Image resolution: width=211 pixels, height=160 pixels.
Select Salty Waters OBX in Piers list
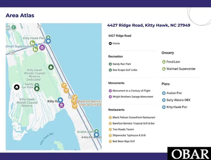[176, 100]
